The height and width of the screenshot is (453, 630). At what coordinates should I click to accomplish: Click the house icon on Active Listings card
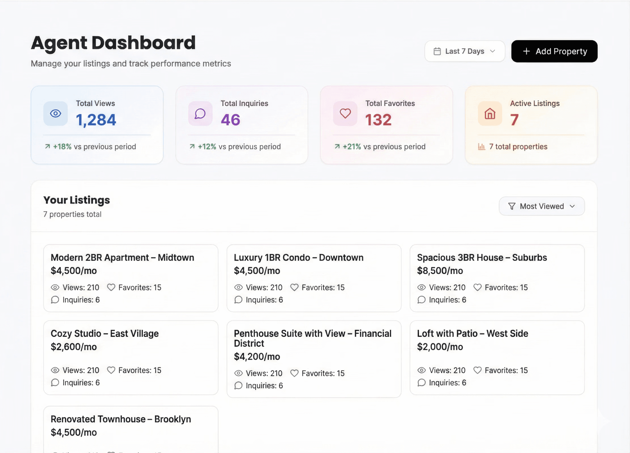click(x=490, y=114)
